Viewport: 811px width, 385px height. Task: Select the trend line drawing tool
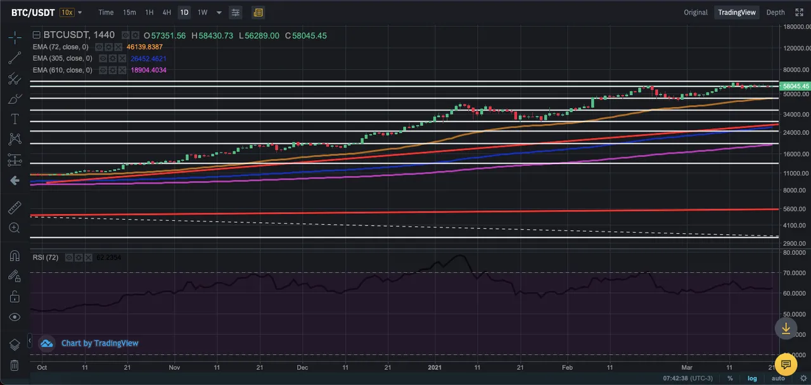(x=15, y=58)
